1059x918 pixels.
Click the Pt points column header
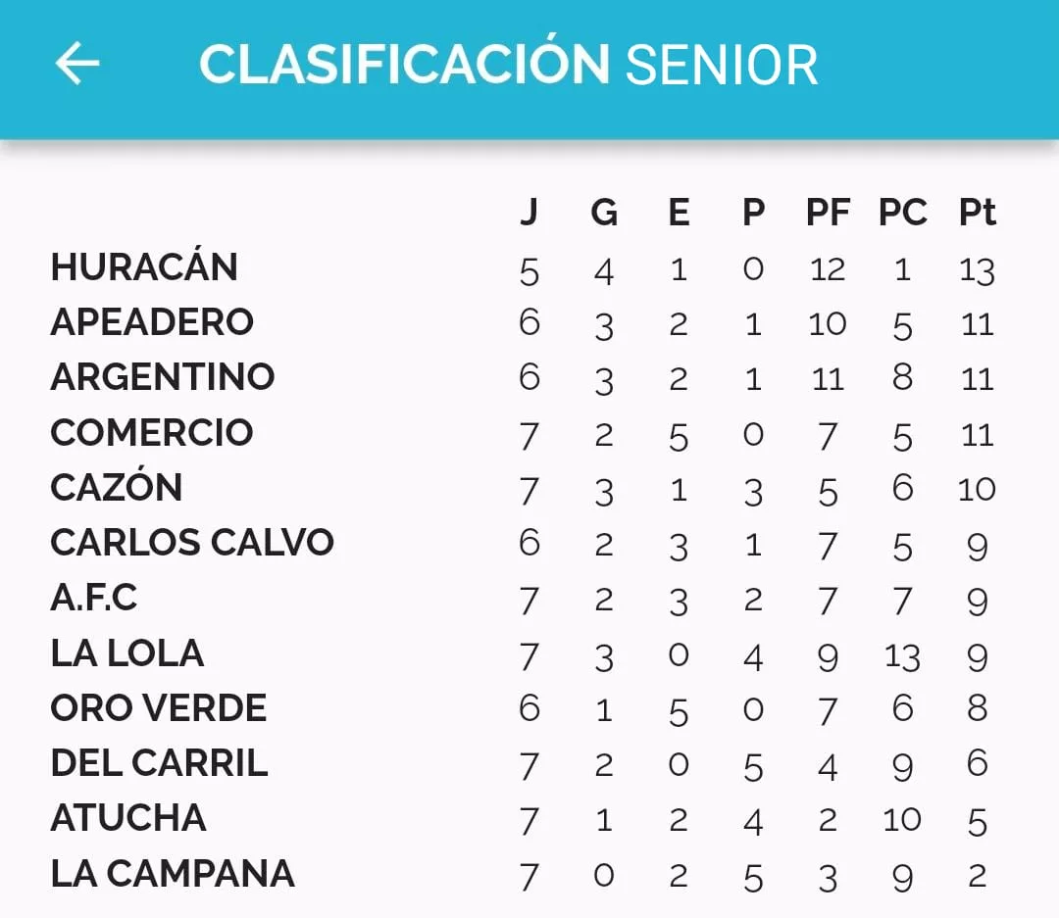pyautogui.click(x=977, y=213)
